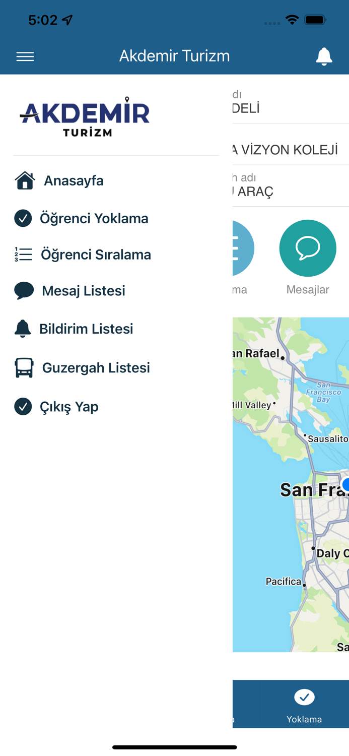Viewport: 349px width, 756px height.
Task: Tap the speech bubble icon for Mesaj Listesi
Action: (x=24, y=291)
